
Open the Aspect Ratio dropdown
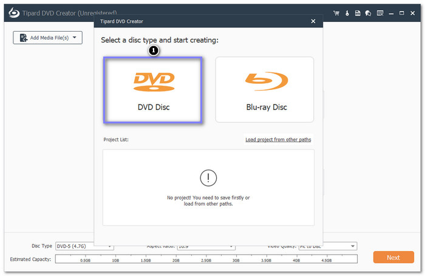tap(206, 247)
